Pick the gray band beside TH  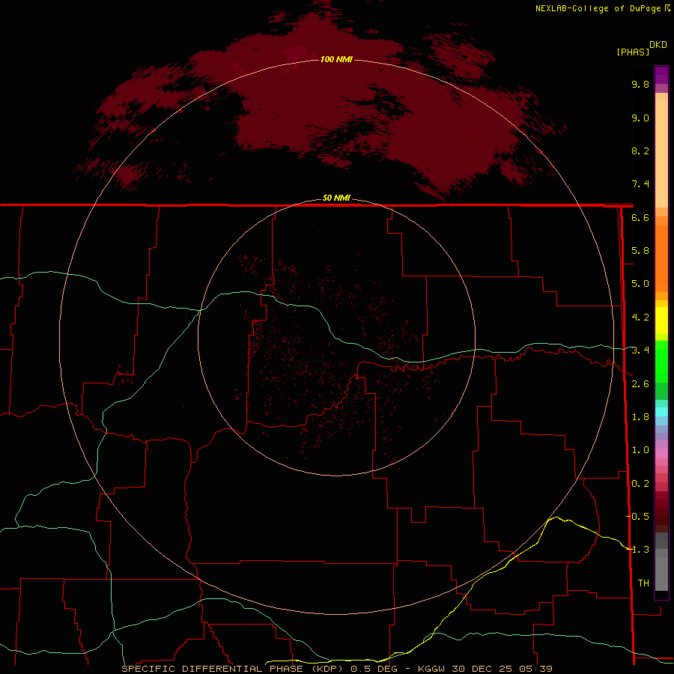(661, 576)
